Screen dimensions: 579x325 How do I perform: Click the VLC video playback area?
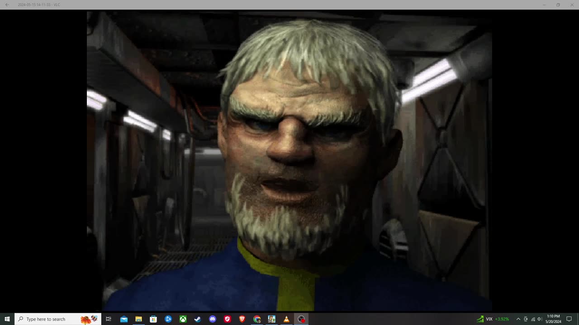(289, 161)
